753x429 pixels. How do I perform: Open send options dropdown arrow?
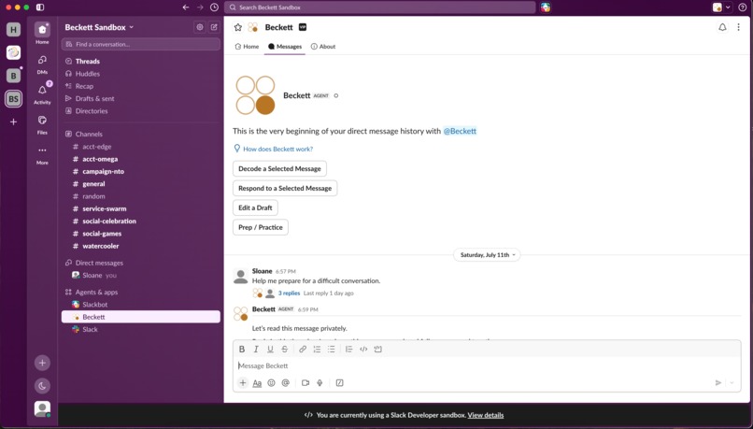[732, 383]
